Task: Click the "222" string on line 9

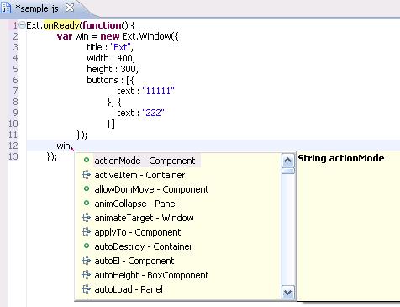Action: (153, 113)
